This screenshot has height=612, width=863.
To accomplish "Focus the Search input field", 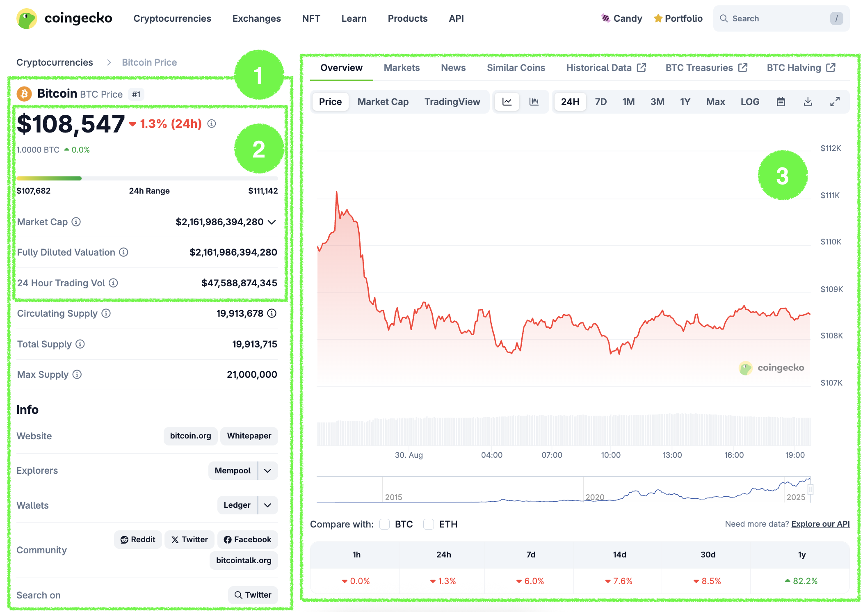I will point(781,18).
